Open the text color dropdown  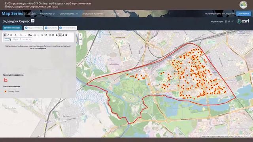pyautogui.click(x=16, y=35)
